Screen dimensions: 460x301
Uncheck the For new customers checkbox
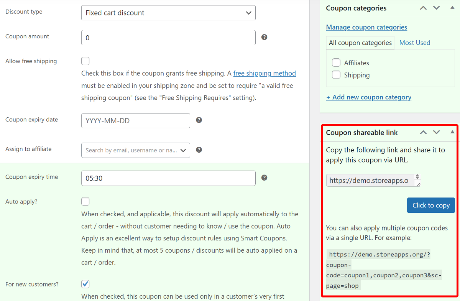pyautogui.click(x=85, y=284)
